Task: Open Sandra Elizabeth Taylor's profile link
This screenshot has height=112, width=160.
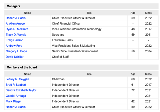Action: (x=21, y=90)
